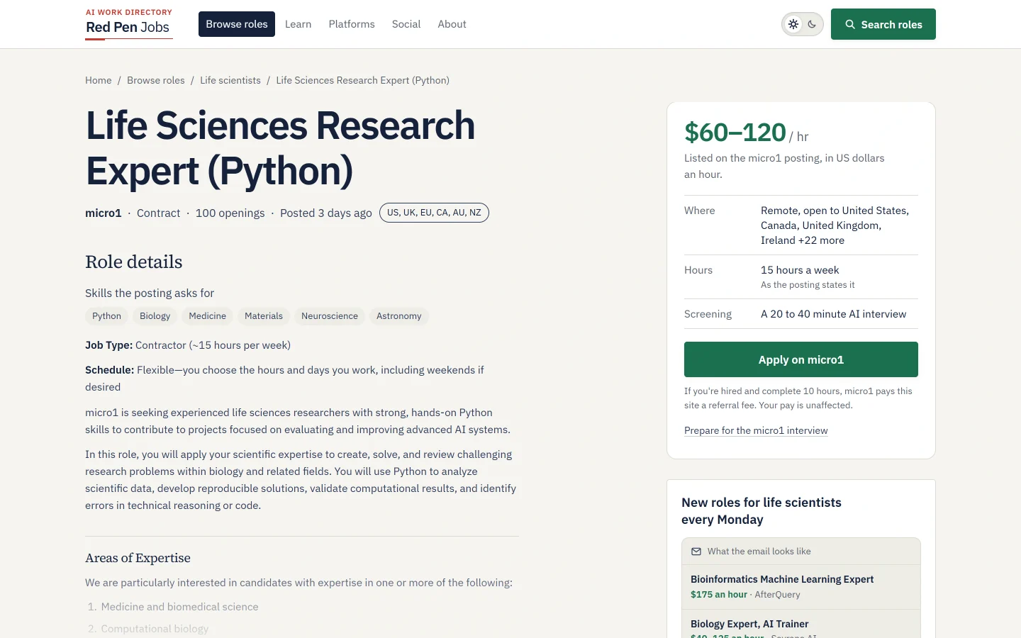The width and height of the screenshot is (1021, 638).
Task: Click the Browse roles breadcrumb link
Action: point(156,80)
